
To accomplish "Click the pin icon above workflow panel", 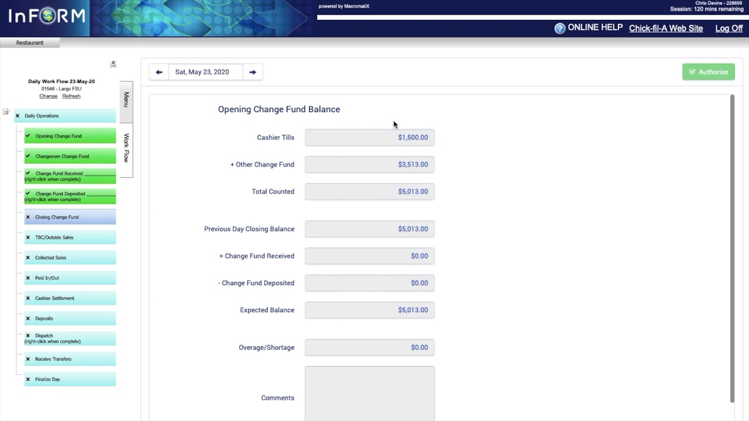I will [113, 64].
